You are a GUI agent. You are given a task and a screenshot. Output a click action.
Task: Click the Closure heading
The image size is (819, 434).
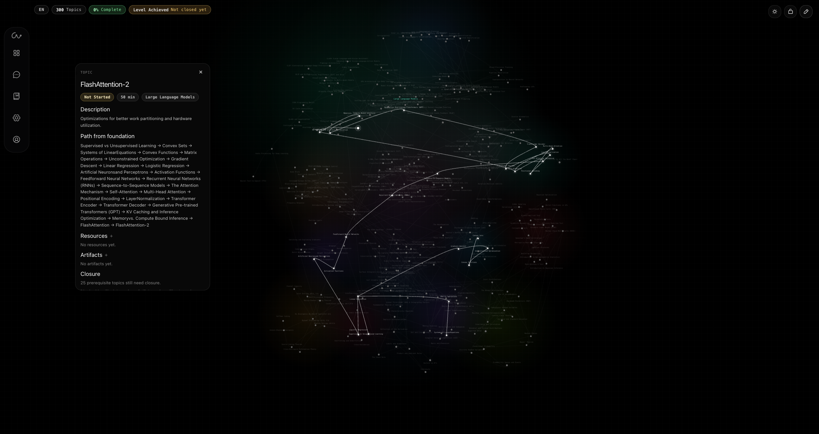[x=90, y=274]
